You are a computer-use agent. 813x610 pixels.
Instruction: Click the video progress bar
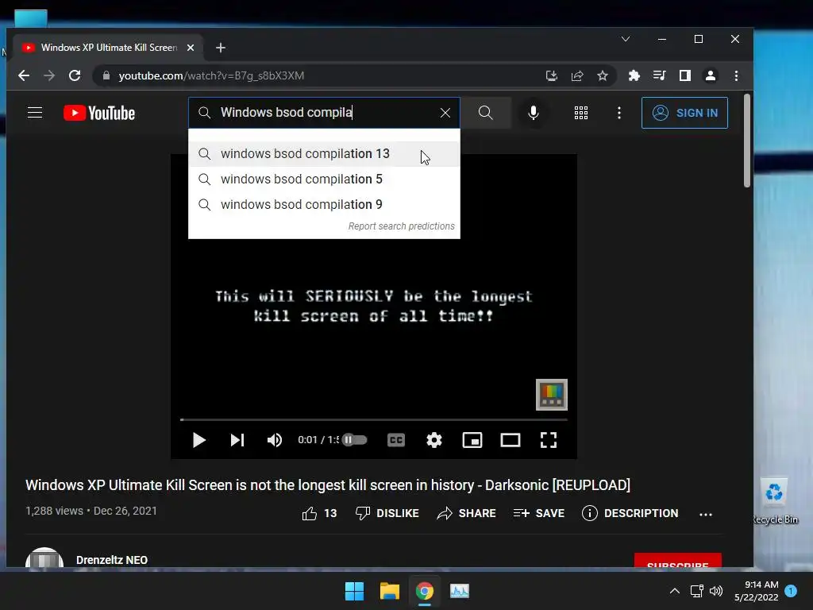(374, 419)
